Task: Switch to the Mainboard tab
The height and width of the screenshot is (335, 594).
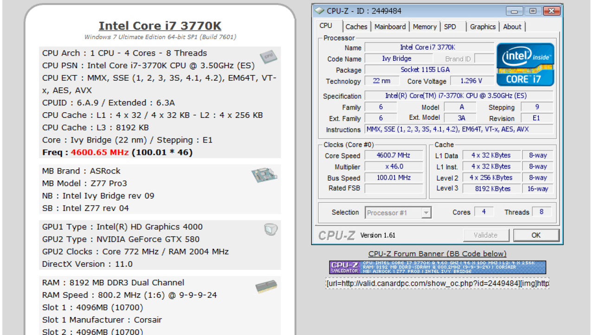Action: [x=390, y=27]
